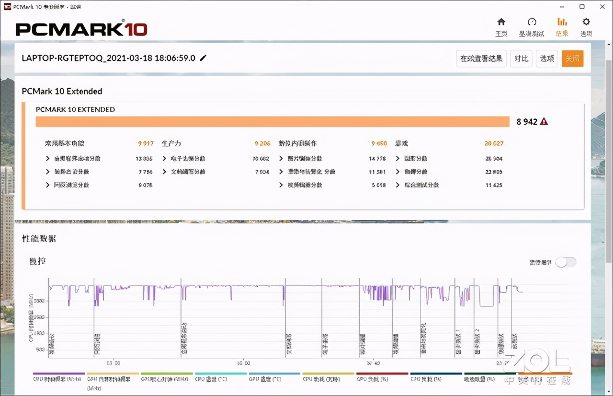
Task: Go to the 主页 home icon
Action: (x=501, y=22)
